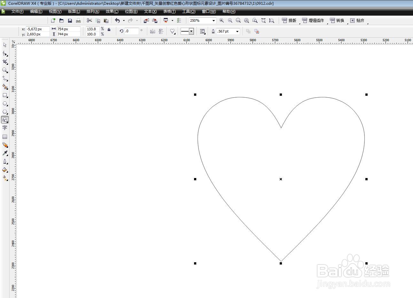Open the 工具(O) menu

coord(189,11)
